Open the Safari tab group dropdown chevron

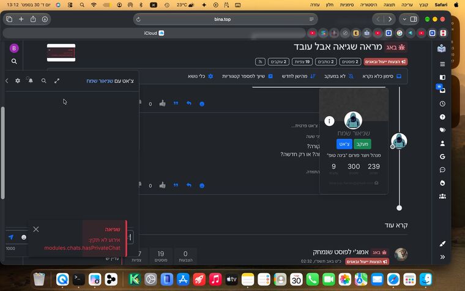(x=404, y=20)
